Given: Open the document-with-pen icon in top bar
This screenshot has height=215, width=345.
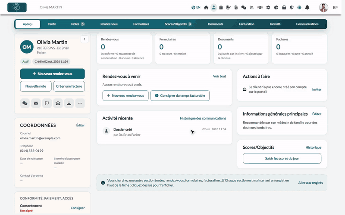Looking at the screenshot, I should click(229, 7).
